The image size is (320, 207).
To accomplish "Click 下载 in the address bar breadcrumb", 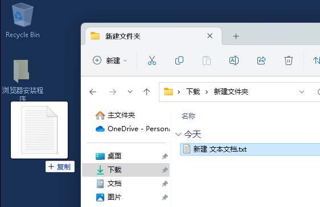I will (193, 92).
